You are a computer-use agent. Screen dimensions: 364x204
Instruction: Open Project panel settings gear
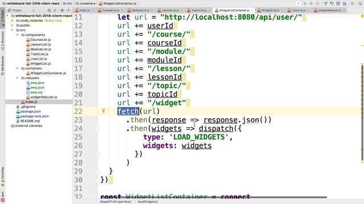coord(62,10)
